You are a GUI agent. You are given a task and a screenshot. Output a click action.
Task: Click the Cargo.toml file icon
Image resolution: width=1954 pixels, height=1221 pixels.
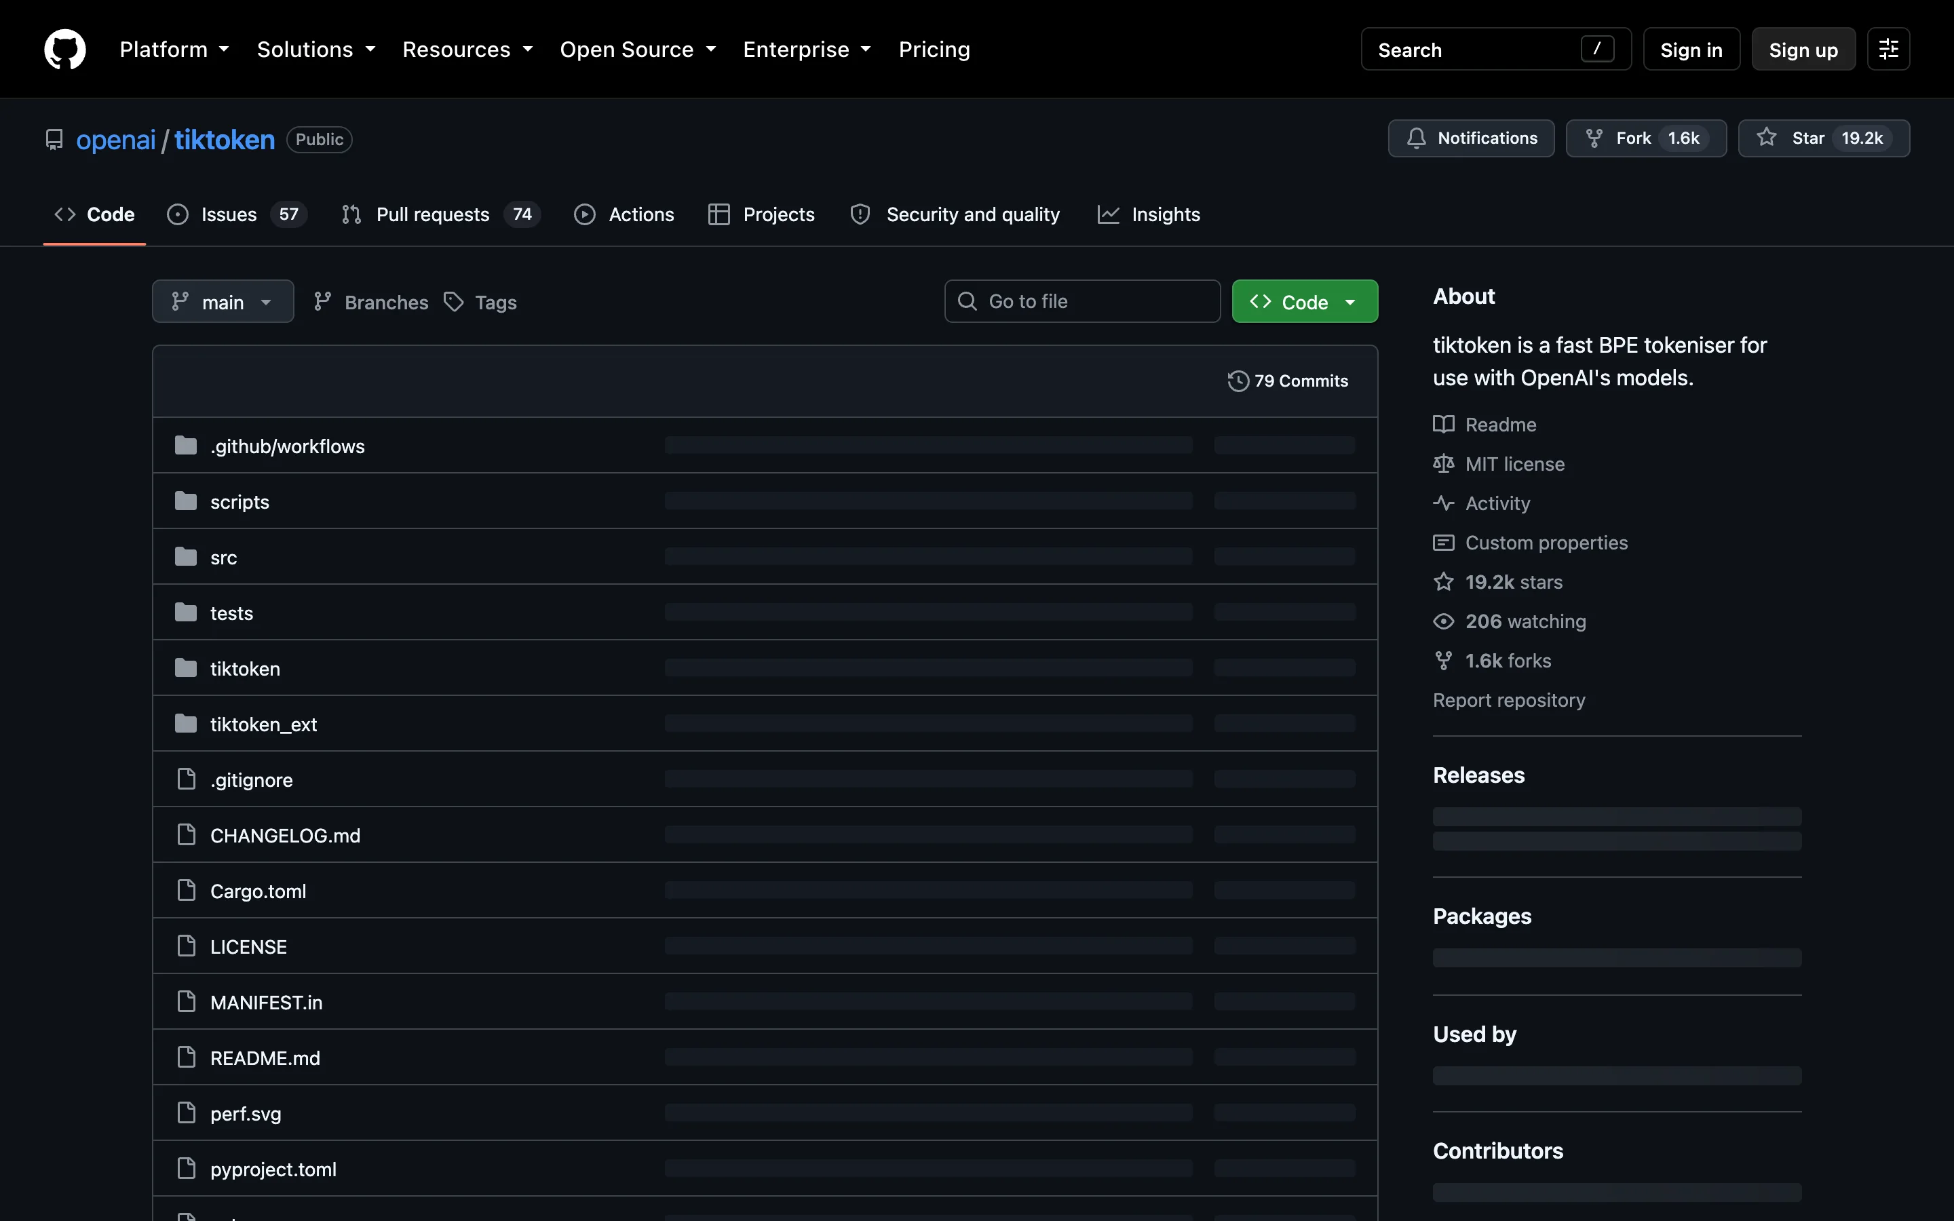(x=187, y=891)
